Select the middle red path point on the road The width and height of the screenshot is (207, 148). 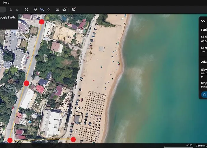(26, 83)
